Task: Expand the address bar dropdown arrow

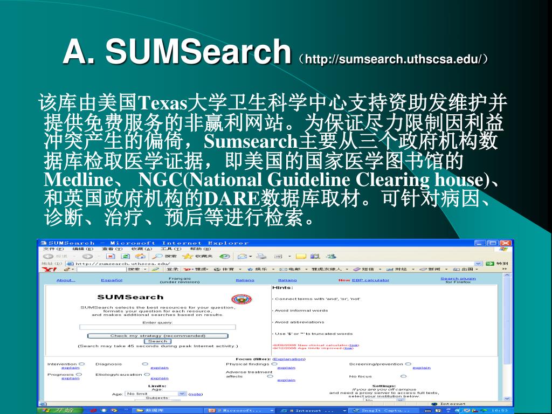Action: click(478, 263)
